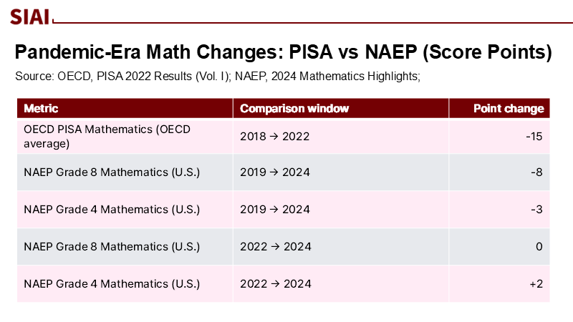The image size is (573, 322).
Task: Select the -3 point change cell
Action: tap(537, 209)
